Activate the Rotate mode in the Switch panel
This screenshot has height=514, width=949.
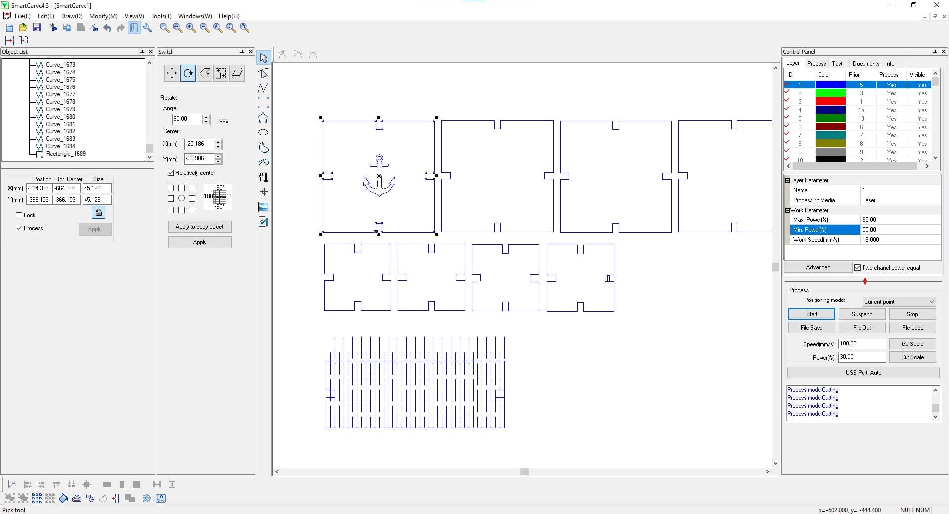tap(188, 73)
